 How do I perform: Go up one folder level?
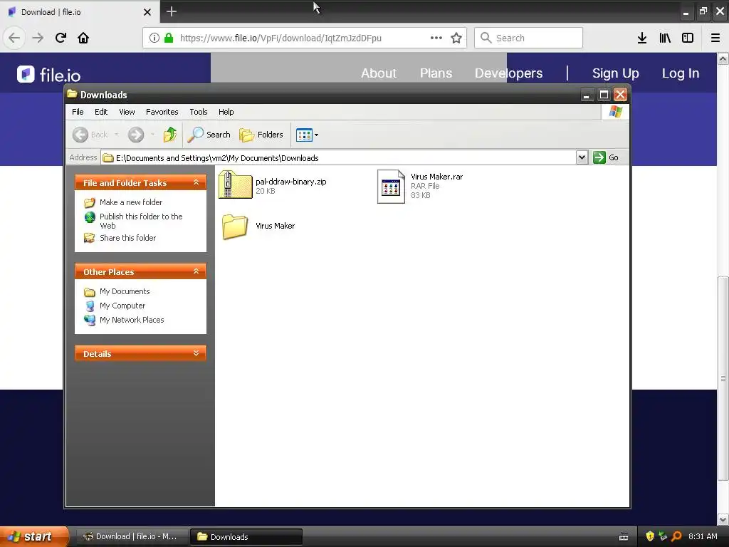pos(169,135)
